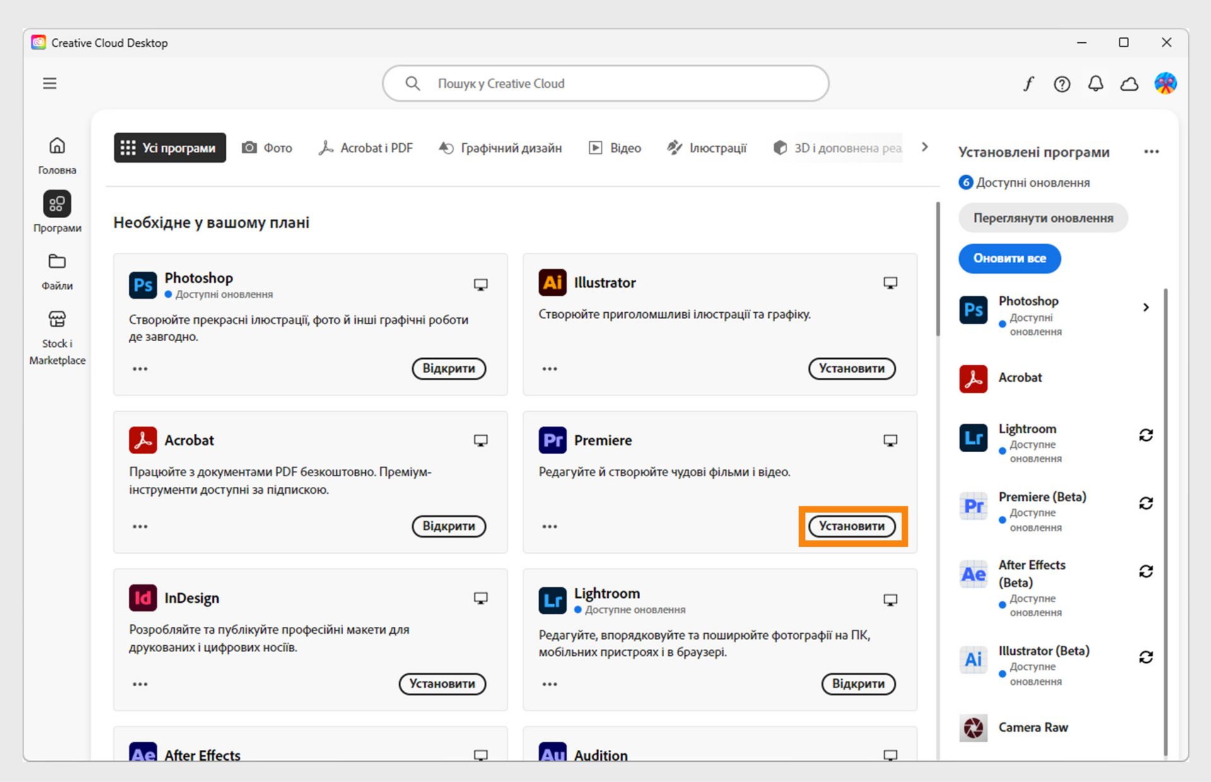Viewport: 1211px width, 782px height.
Task: Open the hamburger menu icon
Action: tap(50, 83)
